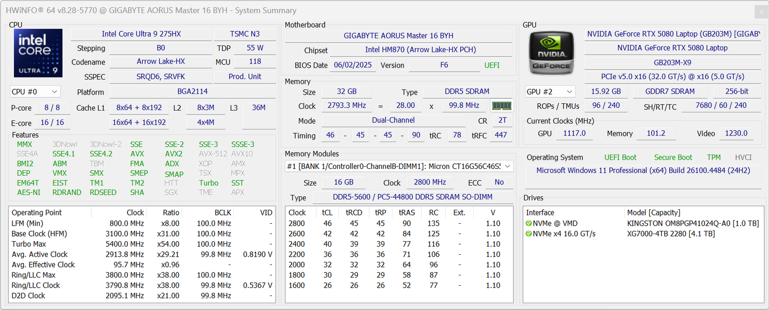Click the Secure Boot indicator
769x310 pixels.
(673, 158)
